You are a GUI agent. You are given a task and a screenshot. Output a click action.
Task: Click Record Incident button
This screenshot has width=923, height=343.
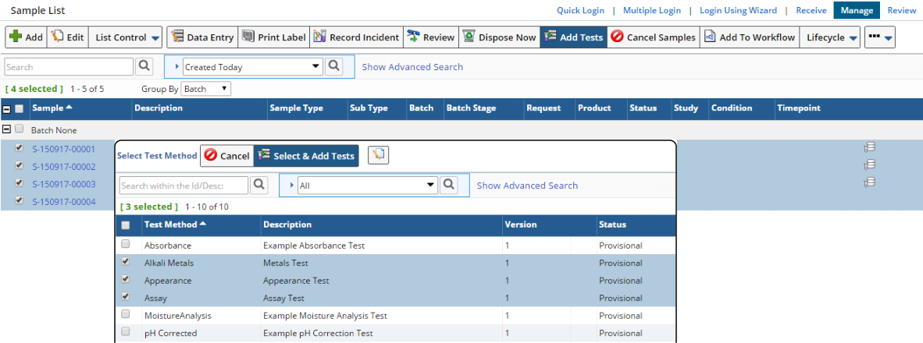[356, 37]
